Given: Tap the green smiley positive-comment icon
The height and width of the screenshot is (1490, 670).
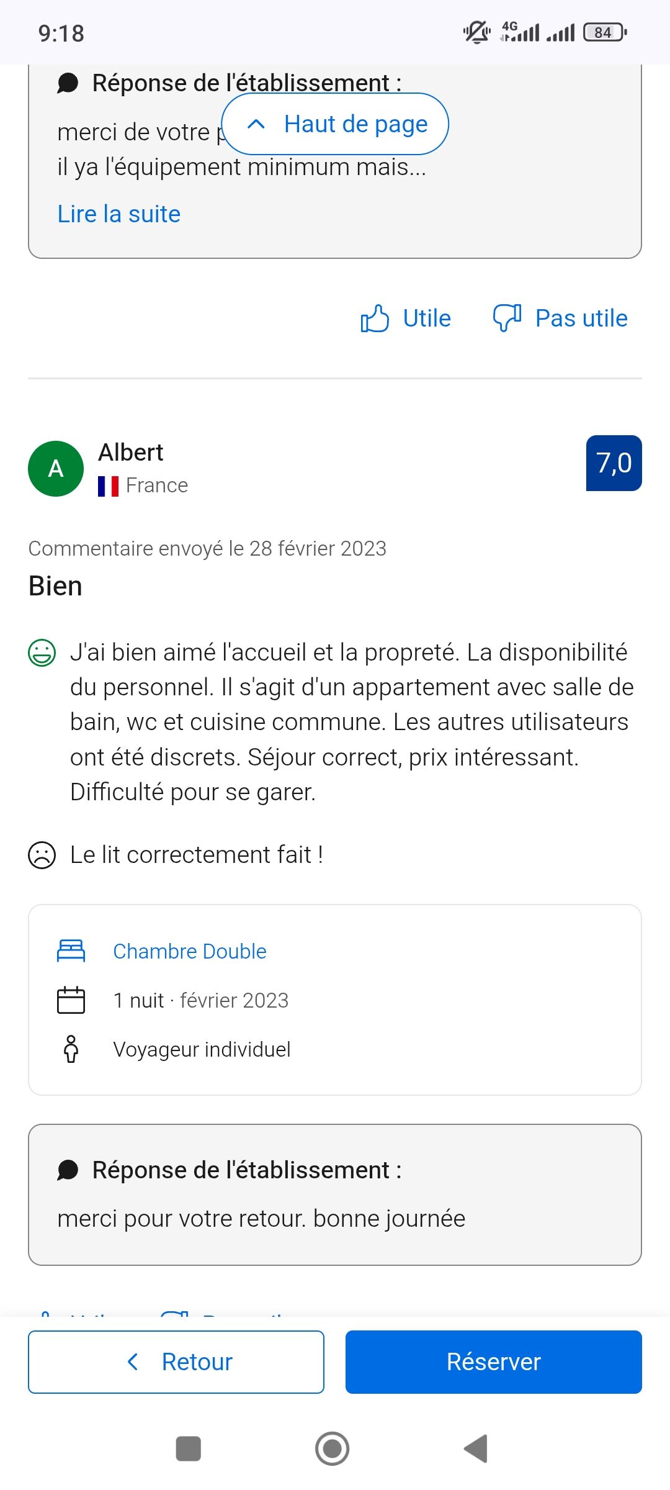Looking at the screenshot, I should tap(42, 653).
